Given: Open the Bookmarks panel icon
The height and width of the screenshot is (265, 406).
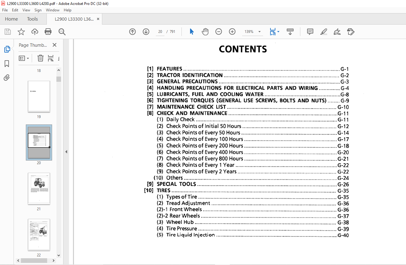Looking at the screenshot, I should point(7,64).
